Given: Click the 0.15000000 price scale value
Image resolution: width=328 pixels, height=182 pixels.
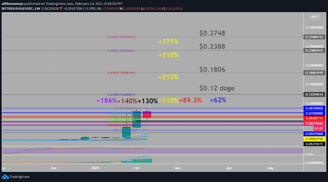Looking at the screenshot, I should pyautogui.click(x=315, y=84).
